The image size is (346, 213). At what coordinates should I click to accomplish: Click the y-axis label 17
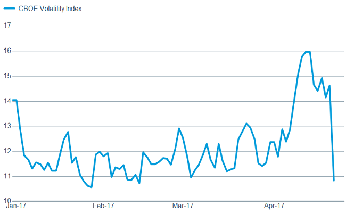[x=7, y=26]
